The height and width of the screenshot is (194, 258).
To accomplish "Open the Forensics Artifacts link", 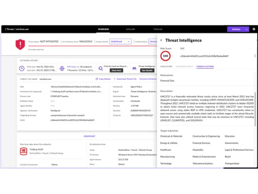I will 148,79.
